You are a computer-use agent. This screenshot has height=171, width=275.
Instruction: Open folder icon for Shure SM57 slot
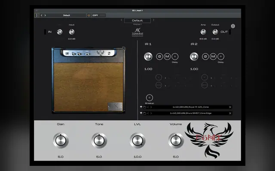coord(145,113)
